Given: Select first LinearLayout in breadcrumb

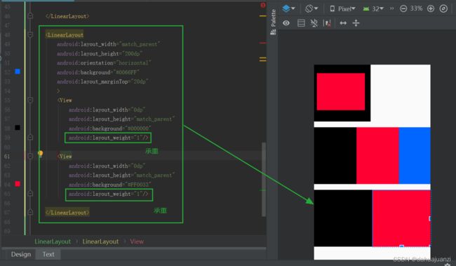Looking at the screenshot, I should pos(53,241).
